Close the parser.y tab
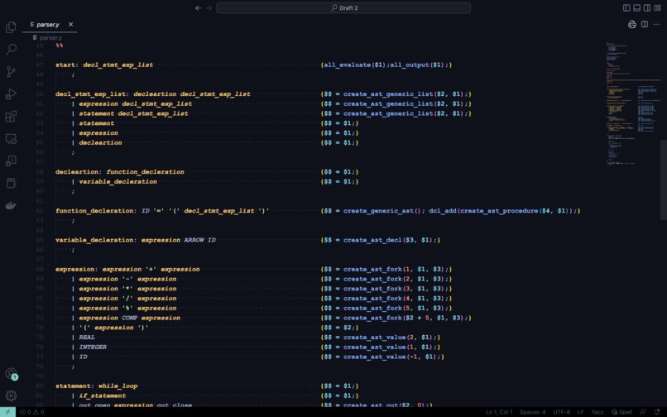The width and height of the screenshot is (667, 417). tap(70, 24)
